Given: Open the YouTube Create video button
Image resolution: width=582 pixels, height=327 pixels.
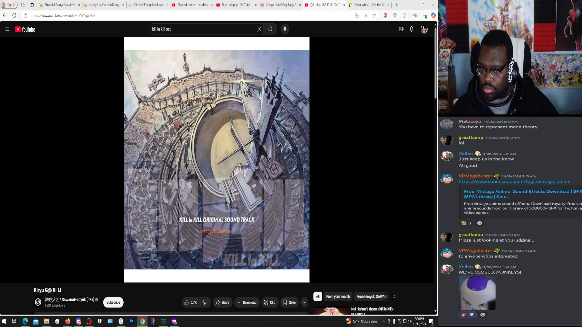Looking at the screenshot, I should (x=401, y=29).
